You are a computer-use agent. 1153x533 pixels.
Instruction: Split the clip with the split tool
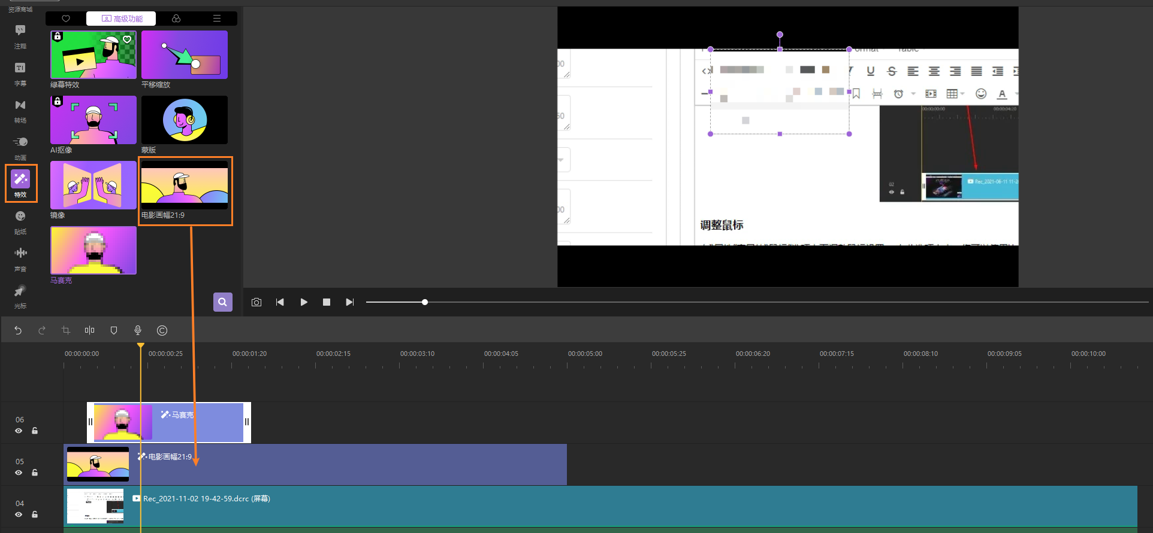90,330
